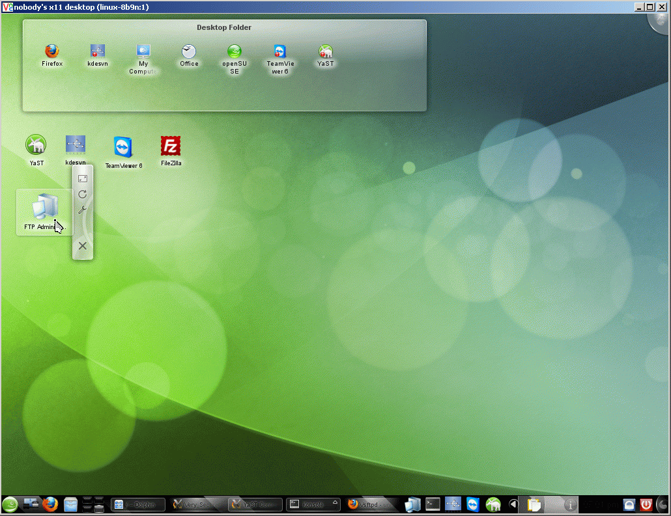Screen dimensions: 671x516
Task: Click the red power leave button
Action: point(646,505)
